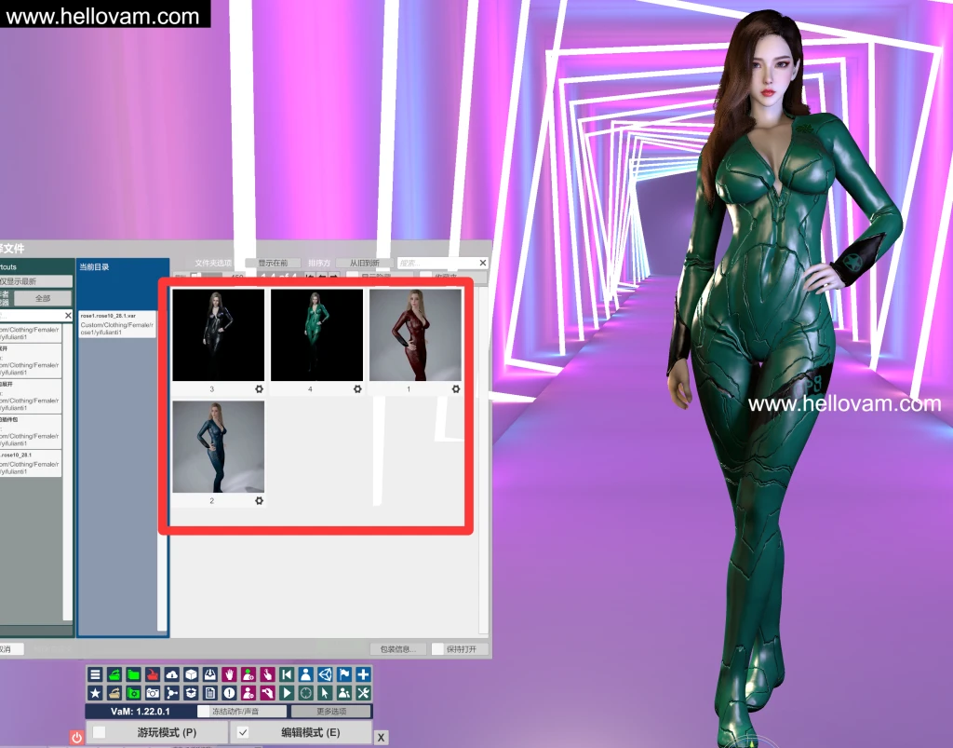Select the 全部 filter tab
The image size is (953, 748).
(x=43, y=298)
